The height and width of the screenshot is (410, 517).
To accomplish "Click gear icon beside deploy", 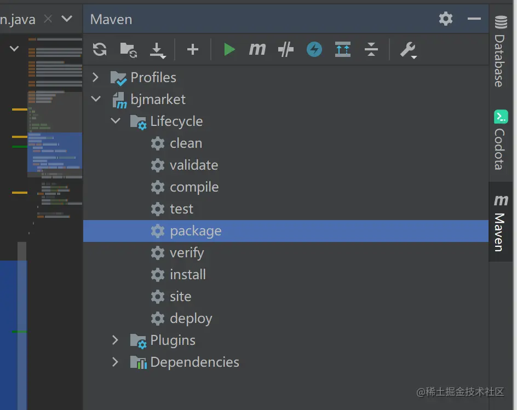I will (158, 319).
